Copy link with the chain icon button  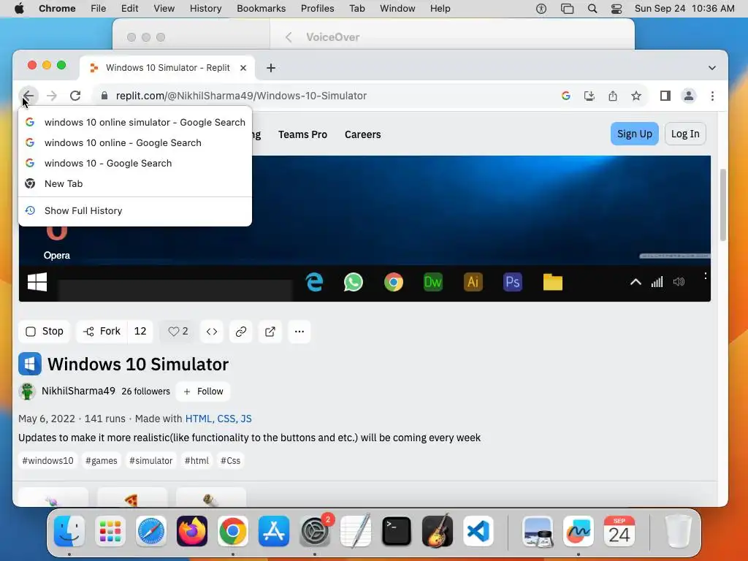241,332
